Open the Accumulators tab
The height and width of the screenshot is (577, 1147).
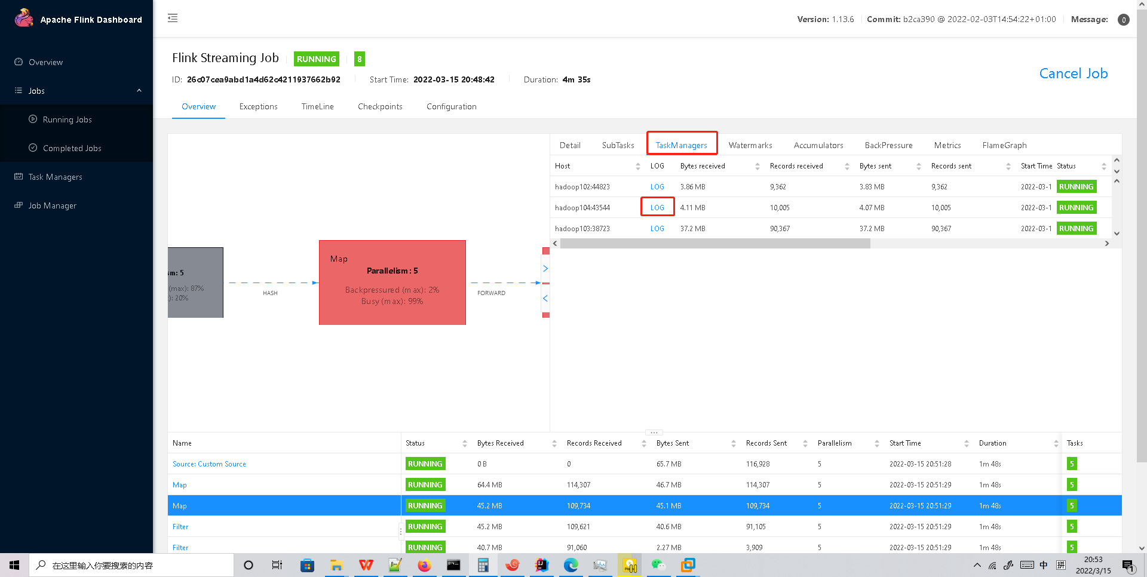(x=818, y=145)
